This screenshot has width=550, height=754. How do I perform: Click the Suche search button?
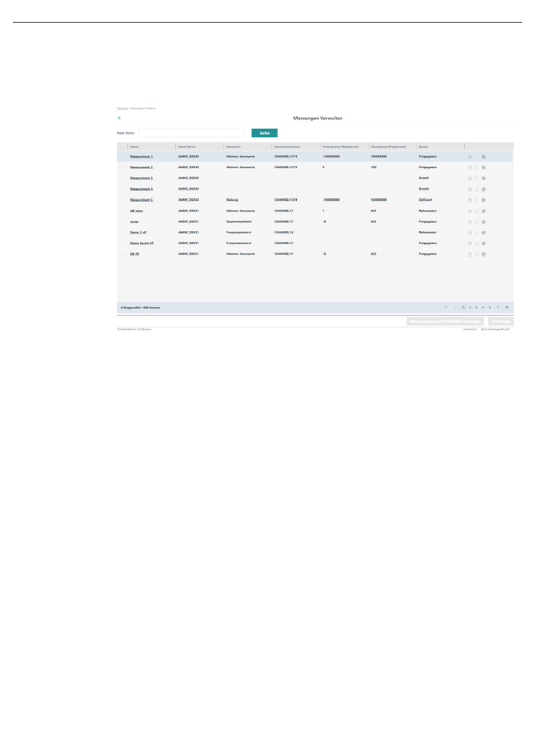265,133
